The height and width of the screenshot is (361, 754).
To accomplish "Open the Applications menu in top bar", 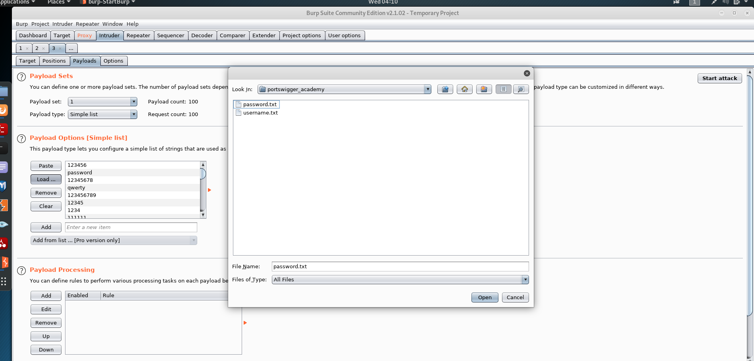I will click(17, 2).
